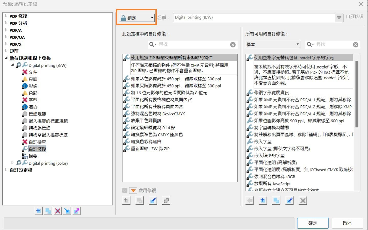The image size is (368, 230).
Task: Select the PDF/X group row
Action: [16, 44]
